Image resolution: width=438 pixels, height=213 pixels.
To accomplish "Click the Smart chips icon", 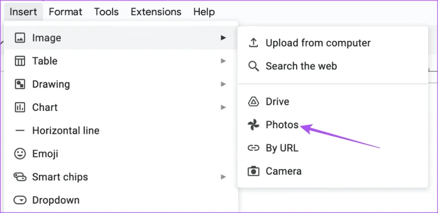I will pyautogui.click(x=20, y=177).
